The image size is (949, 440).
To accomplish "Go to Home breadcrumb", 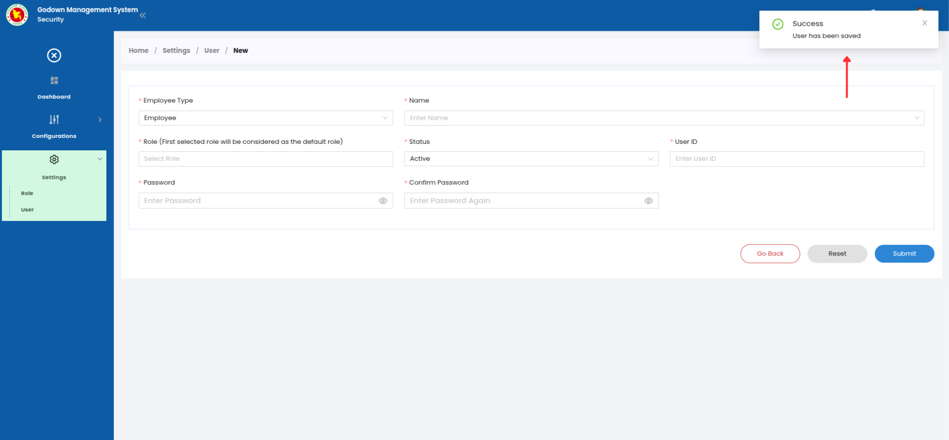I will pos(138,50).
